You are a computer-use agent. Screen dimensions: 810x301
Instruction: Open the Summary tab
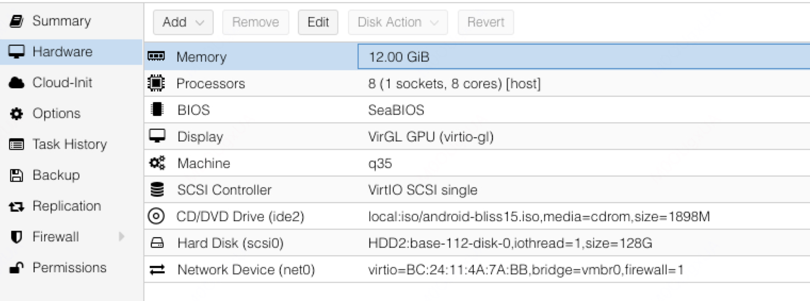click(61, 21)
